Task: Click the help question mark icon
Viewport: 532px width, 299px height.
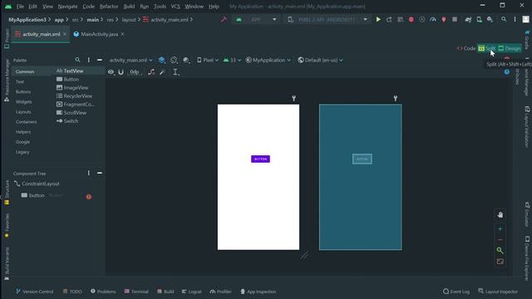Action: pos(507,72)
